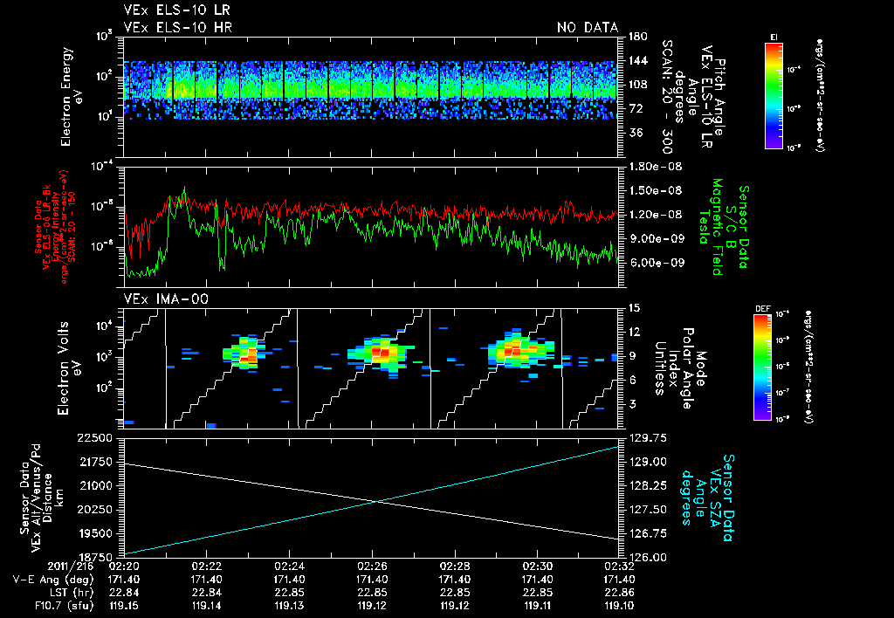Click the F10.7 value 119.15
This screenshot has height=618, width=894.
(124, 606)
